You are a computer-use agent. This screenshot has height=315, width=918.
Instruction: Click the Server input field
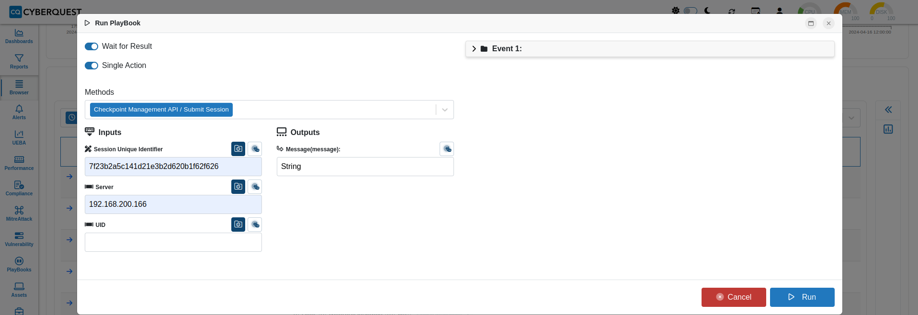click(173, 204)
